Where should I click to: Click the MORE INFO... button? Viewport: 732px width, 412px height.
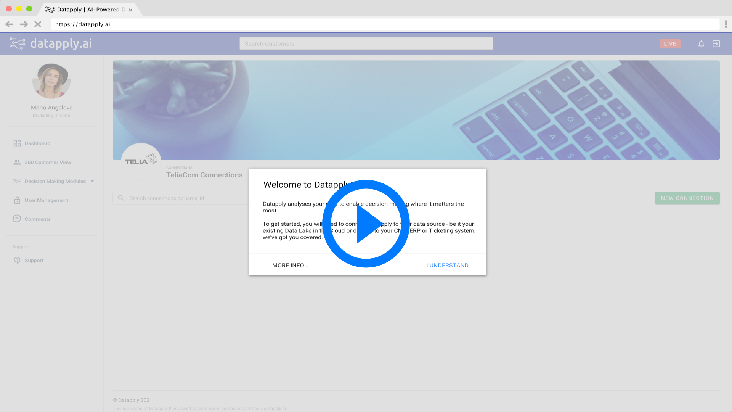point(290,266)
